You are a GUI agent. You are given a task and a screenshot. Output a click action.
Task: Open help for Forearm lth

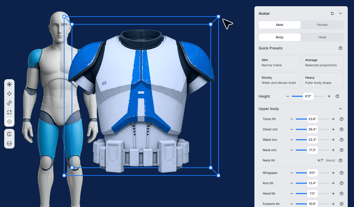point(342,204)
